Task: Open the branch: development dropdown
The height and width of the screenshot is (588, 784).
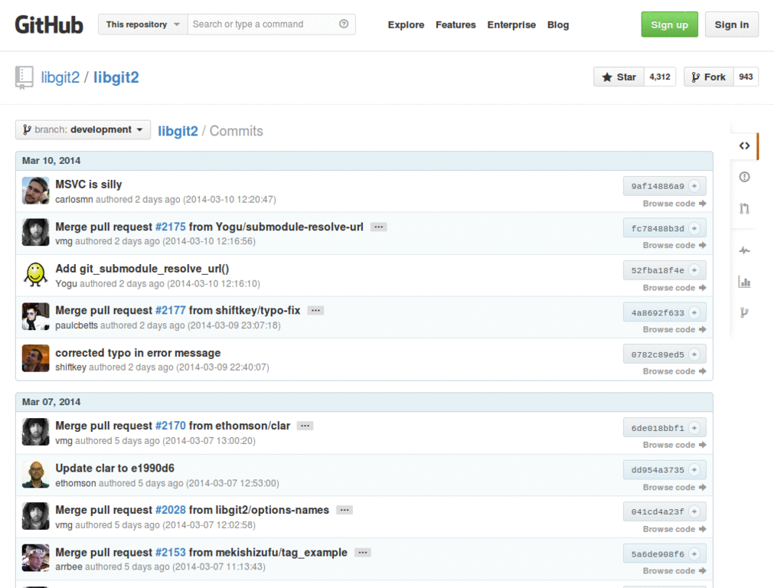Action: [x=83, y=130]
